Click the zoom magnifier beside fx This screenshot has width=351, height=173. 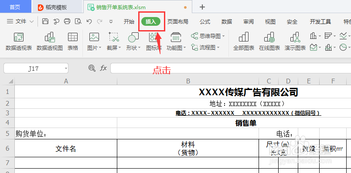pyautogui.click(x=92, y=68)
